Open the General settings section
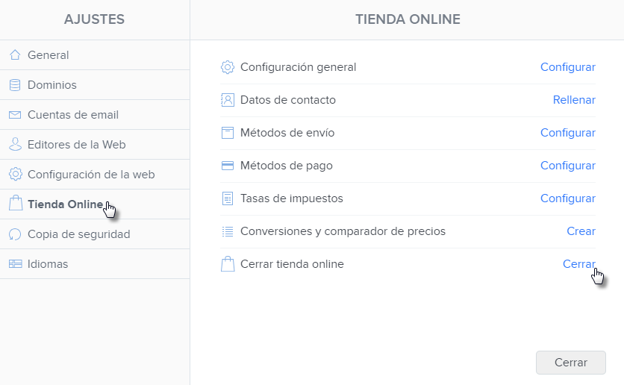Image resolution: width=624 pixels, height=385 pixels. click(49, 55)
